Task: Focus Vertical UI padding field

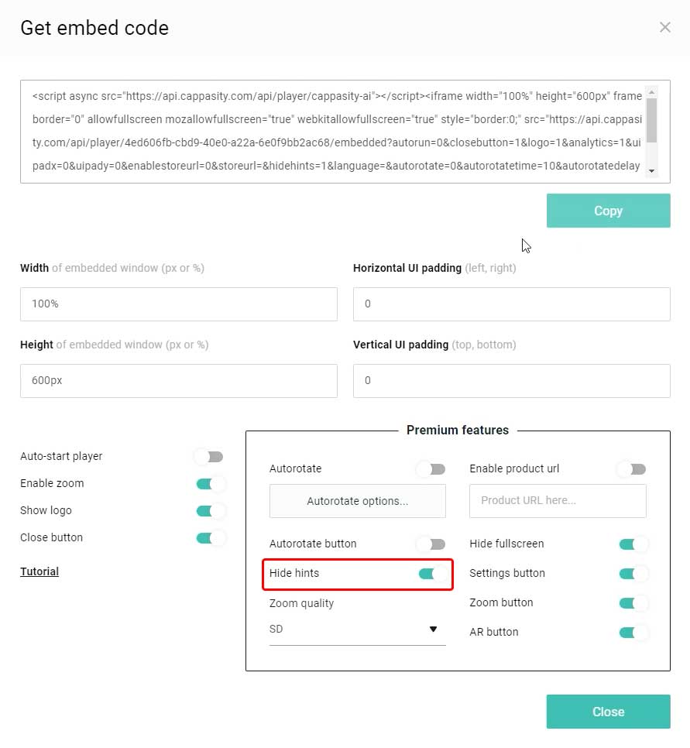Action: point(512,381)
